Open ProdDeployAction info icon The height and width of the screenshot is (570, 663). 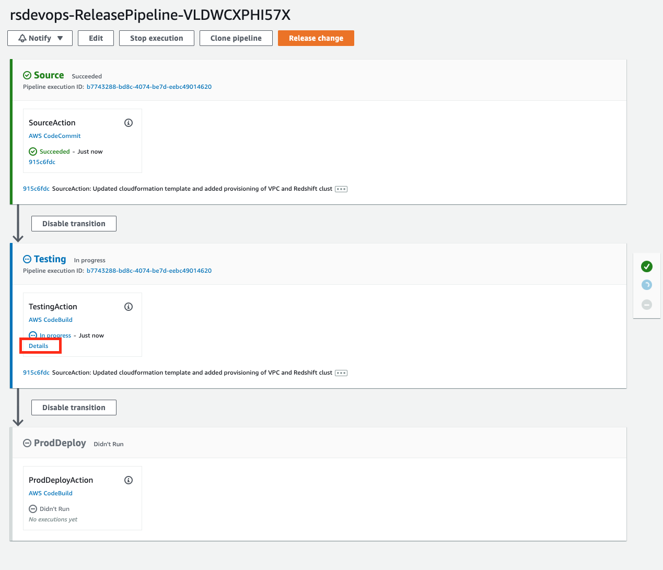click(x=129, y=480)
